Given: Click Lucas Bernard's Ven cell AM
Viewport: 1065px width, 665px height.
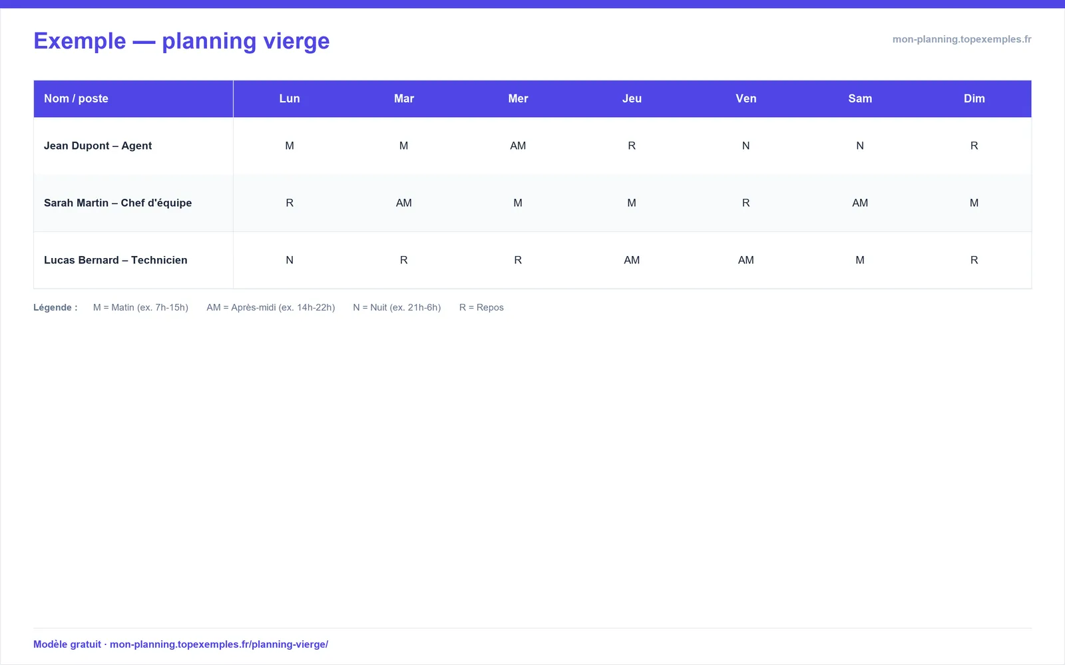Looking at the screenshot, I should click(746, 260).
